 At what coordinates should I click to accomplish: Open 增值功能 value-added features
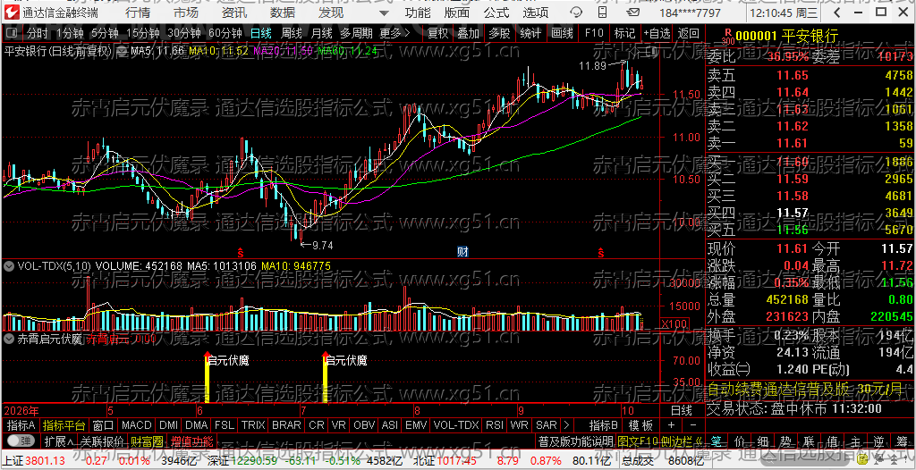(192, 441)
